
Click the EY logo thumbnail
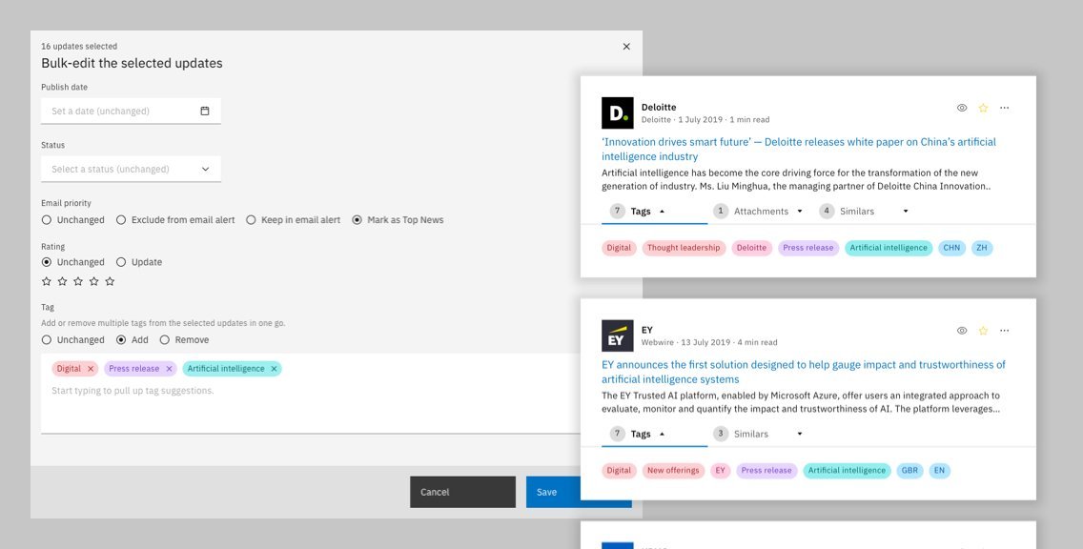[x=618, y=335]
